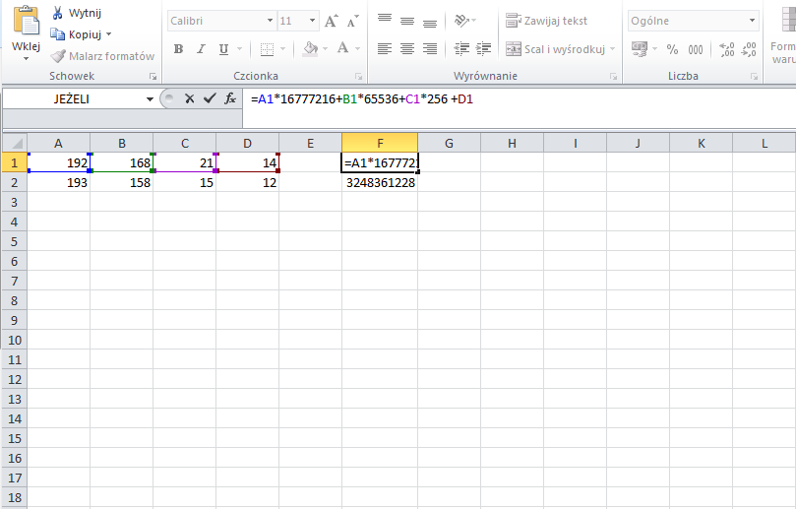796x509 pixels.
Task: Click the fill color bucket icon
Action: (x=310, y=49)
